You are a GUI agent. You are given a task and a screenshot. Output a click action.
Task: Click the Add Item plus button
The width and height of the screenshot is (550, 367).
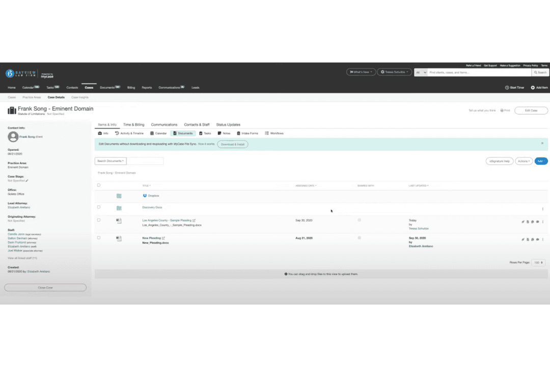coord(539,88)
